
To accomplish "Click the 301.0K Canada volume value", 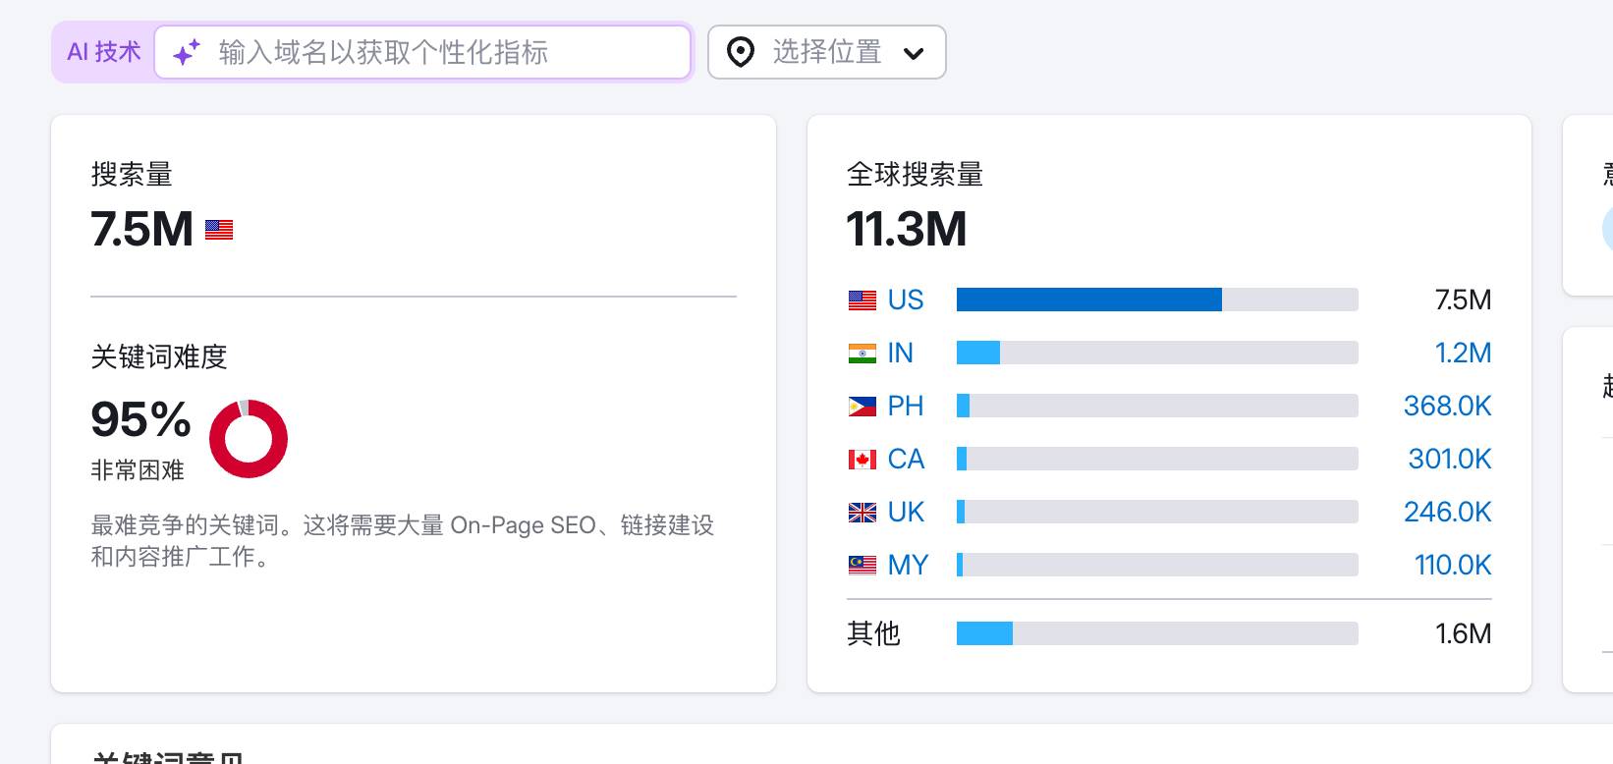I will point(1450,459).
